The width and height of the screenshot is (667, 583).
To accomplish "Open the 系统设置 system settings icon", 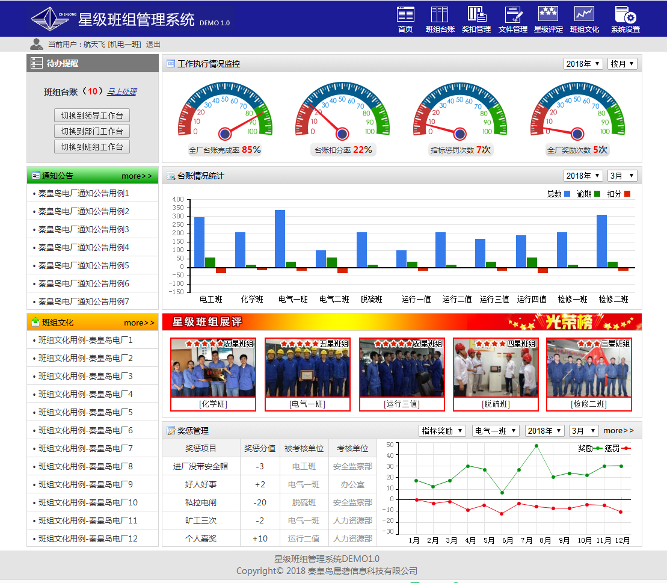I will pos(625,14).
